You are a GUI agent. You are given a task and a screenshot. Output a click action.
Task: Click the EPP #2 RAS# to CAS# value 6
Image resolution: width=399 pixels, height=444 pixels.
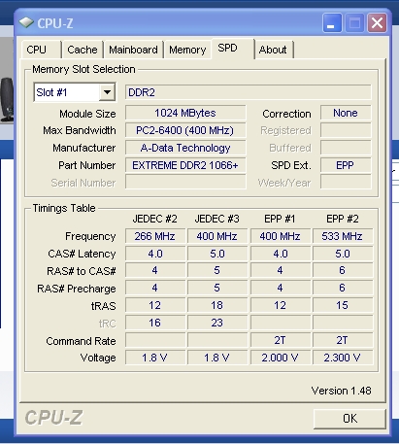click(343, 270)
